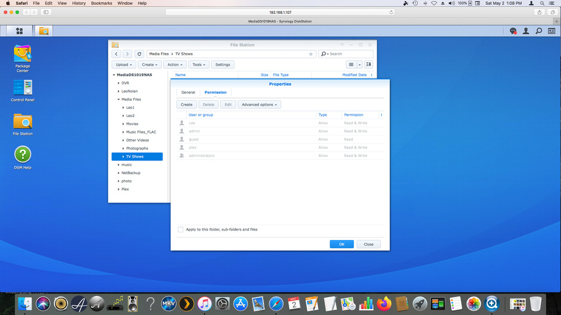Click the Delete permission button

pyautogui.click(x=209, y=105)
